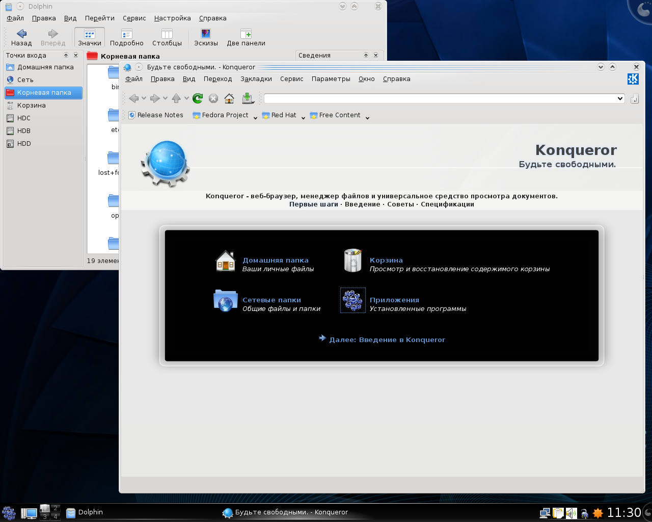Open the Сетевые папки globe folder icon
Image resolution: width=652 pixels, height=522 pixels.
pos(226,300)
